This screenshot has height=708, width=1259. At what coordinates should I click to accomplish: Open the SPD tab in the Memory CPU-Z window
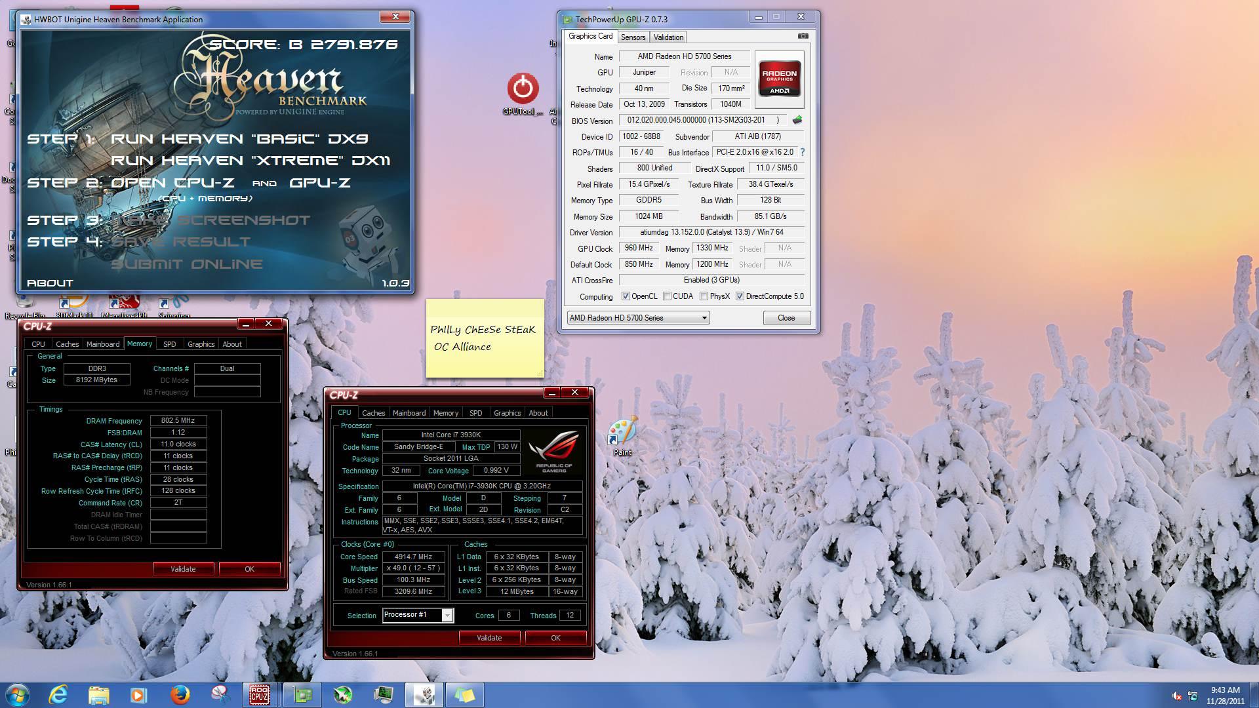coord(169,344)
